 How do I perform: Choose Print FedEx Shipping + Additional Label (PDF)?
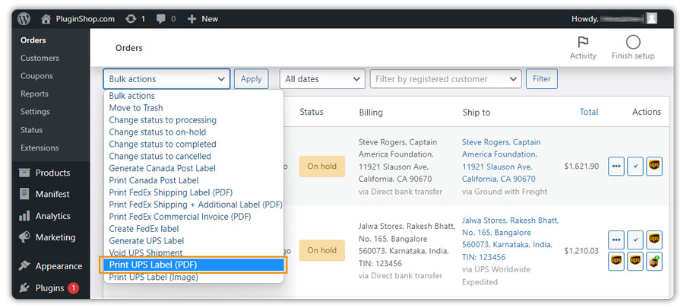point(194,204)
